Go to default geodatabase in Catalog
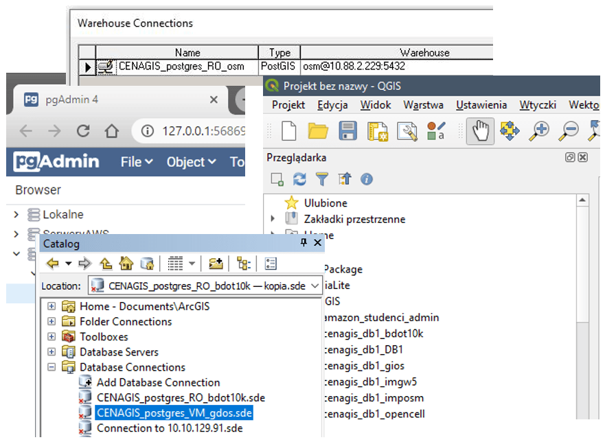 pos(147,264)
